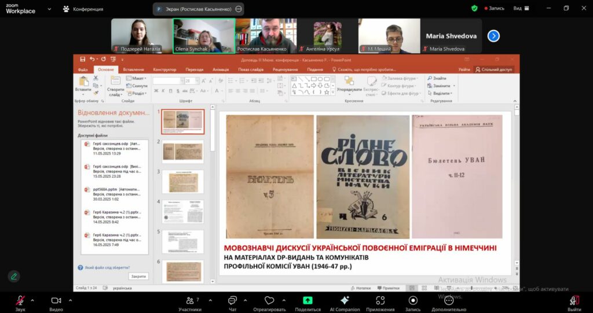This screenshot has width=593, height=313.
Task: Click Знайти find button
Action: (437, 78)
